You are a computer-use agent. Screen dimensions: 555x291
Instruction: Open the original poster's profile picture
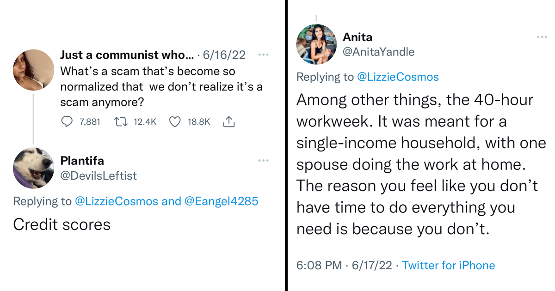point(33,70)
